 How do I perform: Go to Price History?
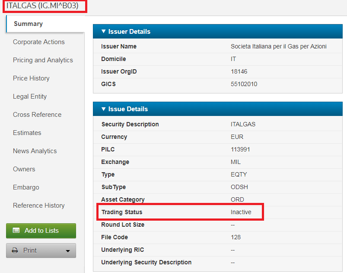click(31, 78)
